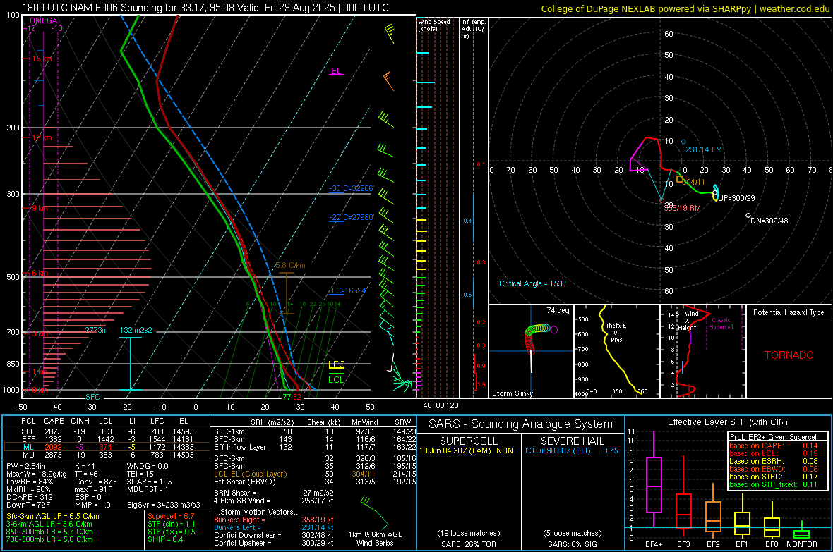Select the Eff Shear (EBWD) row
Viewport: 833px width, 552px height.
click(x=315, y=482)
